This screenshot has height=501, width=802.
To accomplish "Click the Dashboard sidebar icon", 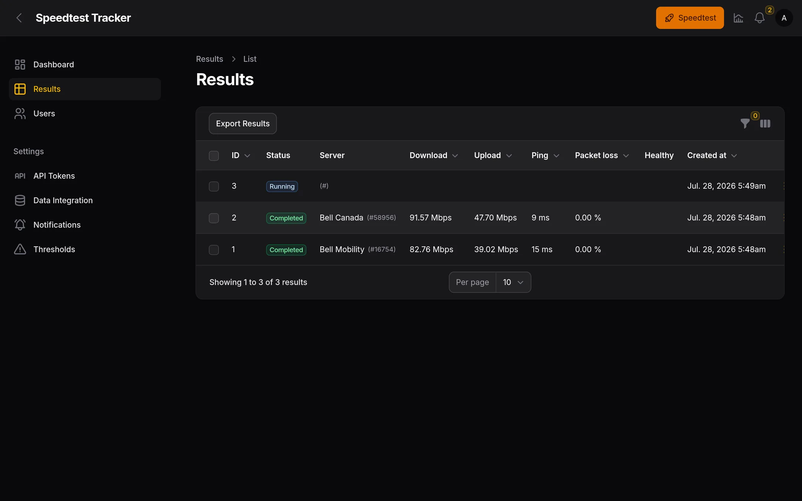I will pyautogui.click(x=20, y=65).
